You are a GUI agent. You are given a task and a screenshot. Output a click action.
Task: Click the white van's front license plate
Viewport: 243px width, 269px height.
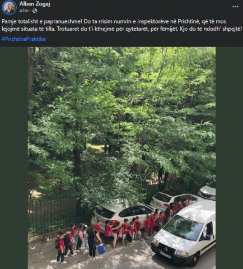(x=165, y=255)
